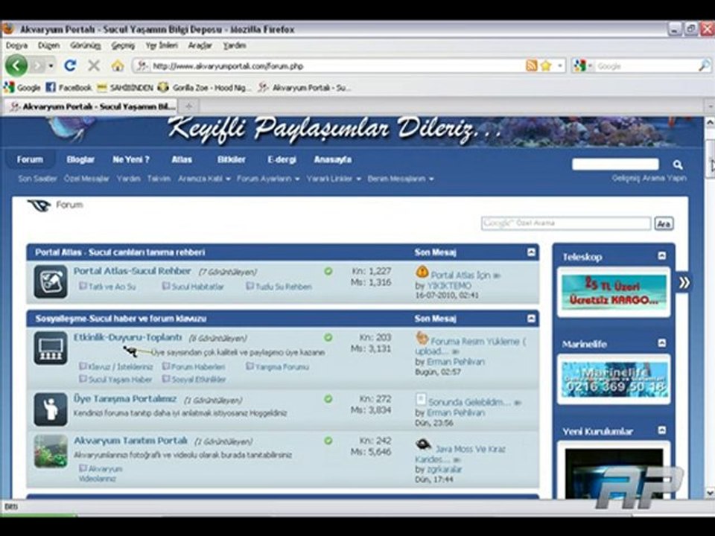Viewport: 715px width, 536px height.
Task: Click the search magnifier in Firefox search box
Action: coord(704,66)
